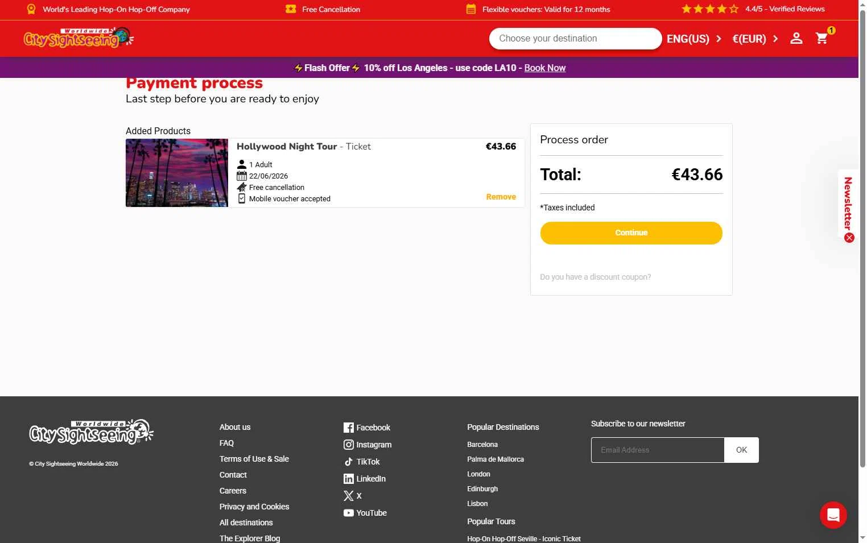
Task: Go to London destination
Action: tap(478, 474)
